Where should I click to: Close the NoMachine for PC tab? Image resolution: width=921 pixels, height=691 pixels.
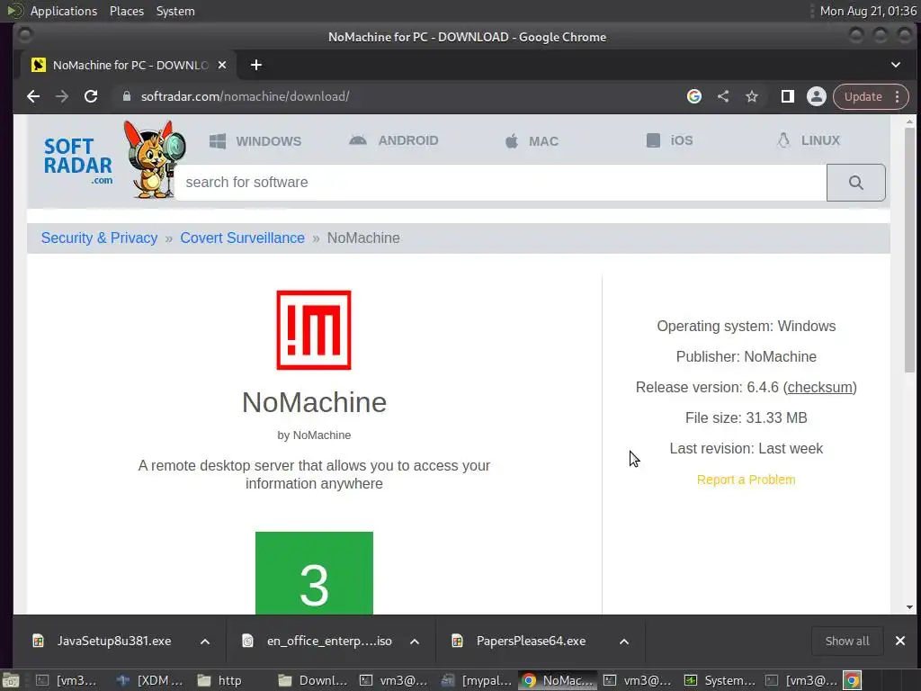tap(222, 65)
